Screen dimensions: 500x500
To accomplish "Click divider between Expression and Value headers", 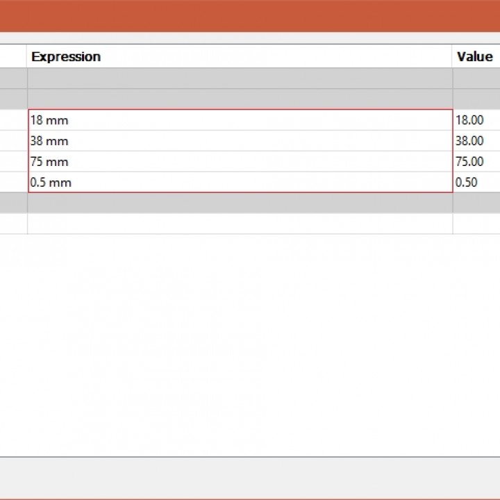I will point(452,57).
